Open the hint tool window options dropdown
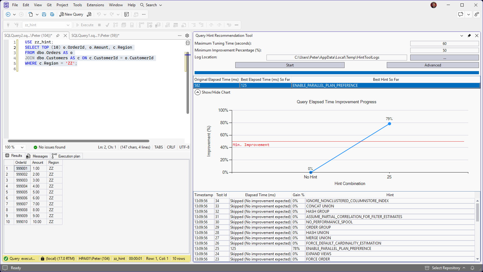The width and height of the screenshot is (483, 272). point(462,36)
